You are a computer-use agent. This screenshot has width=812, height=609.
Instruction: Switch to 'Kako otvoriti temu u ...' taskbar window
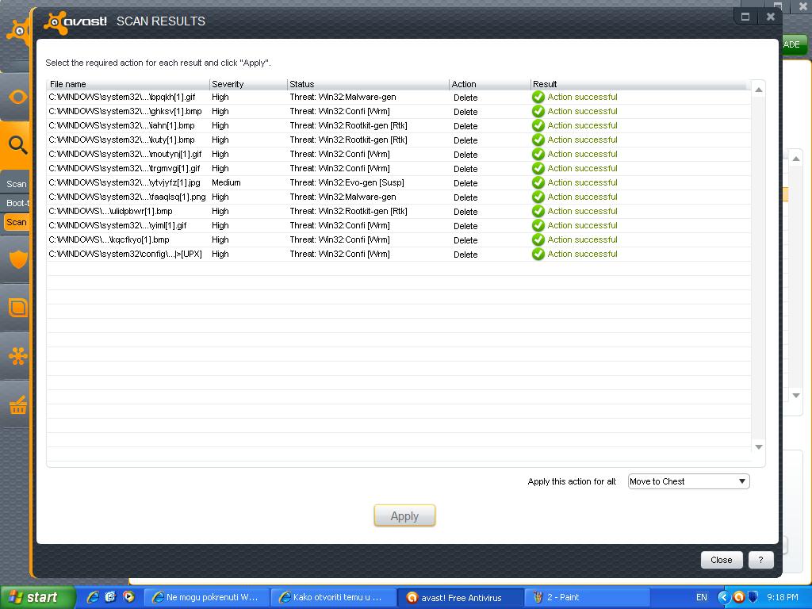click(x=333, y=597)
